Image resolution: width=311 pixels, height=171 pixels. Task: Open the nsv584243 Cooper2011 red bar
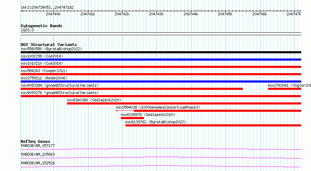pos(161,74)
